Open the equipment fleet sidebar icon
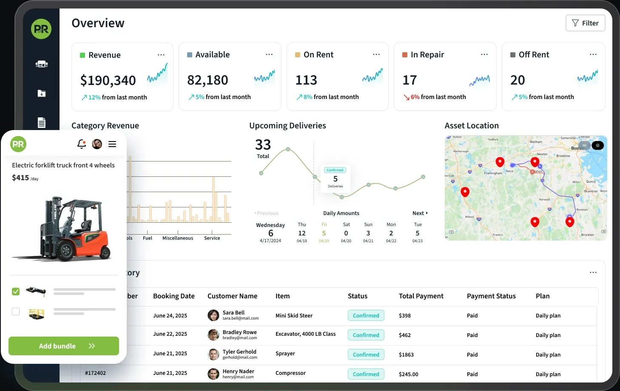Image resolution: width=620 pixels, height=391 pixels. [x=41, y=64]
